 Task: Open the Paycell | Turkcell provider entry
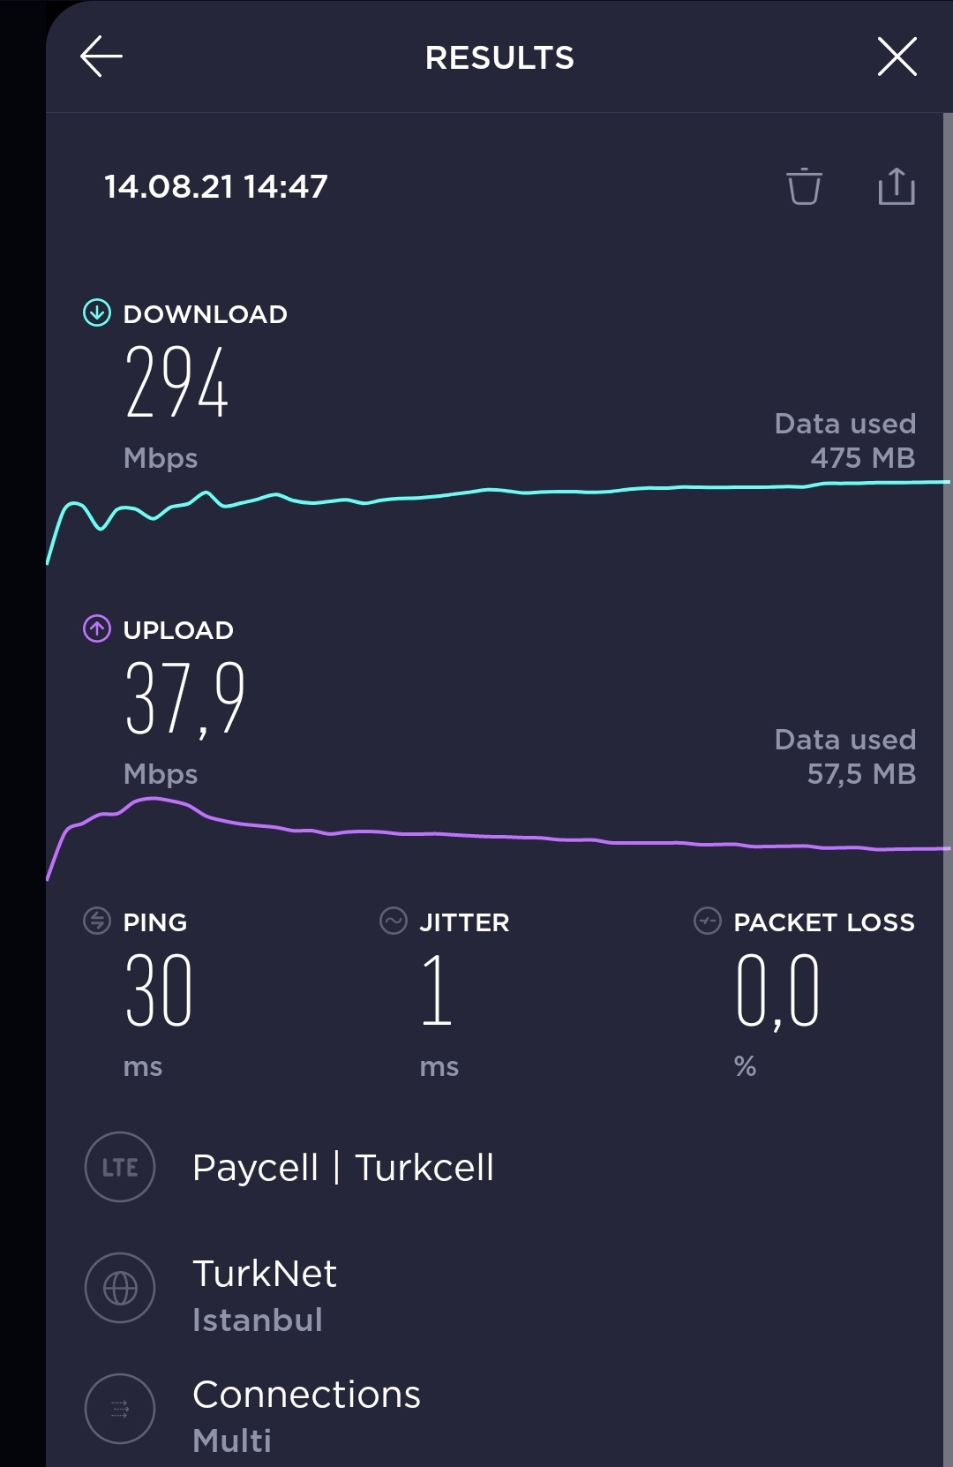tap(343, 1168)
